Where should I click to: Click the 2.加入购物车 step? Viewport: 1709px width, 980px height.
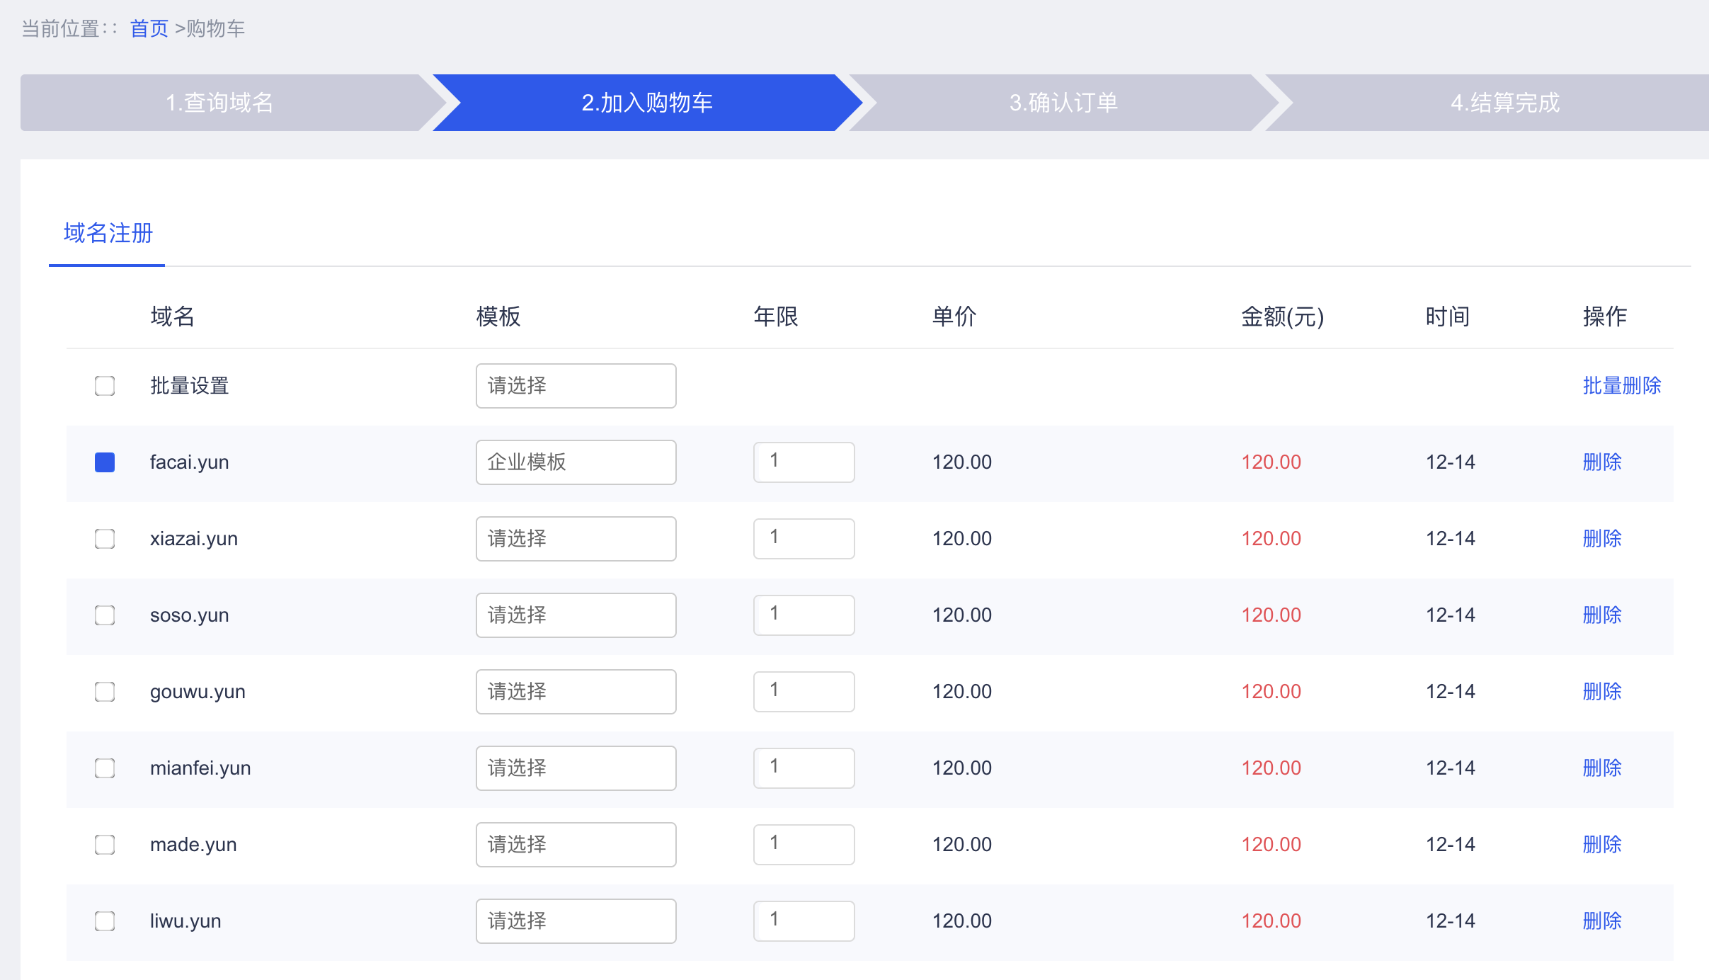point(647,103)
